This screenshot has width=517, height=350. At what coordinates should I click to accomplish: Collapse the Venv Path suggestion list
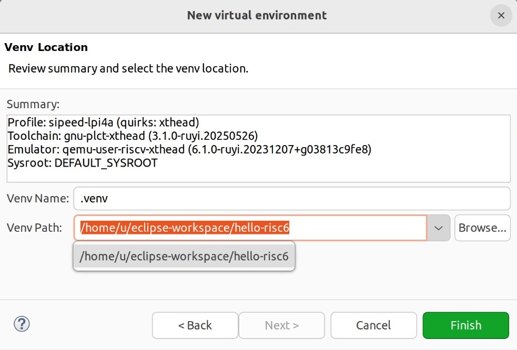[438, 228]
